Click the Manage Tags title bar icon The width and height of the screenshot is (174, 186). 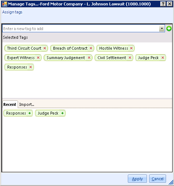(x=5, y=4)
